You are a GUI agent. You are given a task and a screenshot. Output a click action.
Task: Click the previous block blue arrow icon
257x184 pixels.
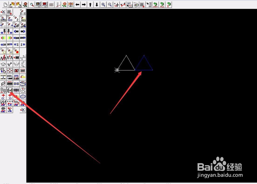[16, 31]
